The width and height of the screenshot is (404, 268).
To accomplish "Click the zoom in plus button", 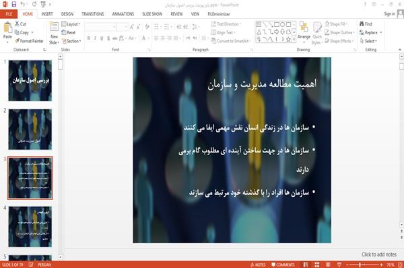I will coord(381,265).
